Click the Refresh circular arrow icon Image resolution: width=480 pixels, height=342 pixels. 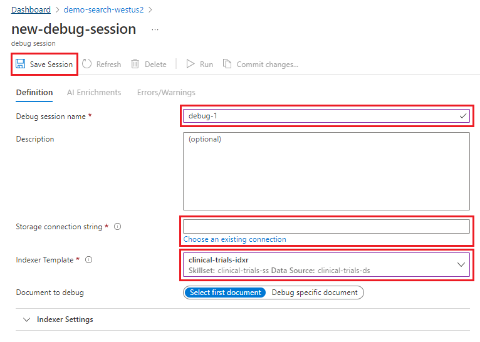tap(87, 64)
